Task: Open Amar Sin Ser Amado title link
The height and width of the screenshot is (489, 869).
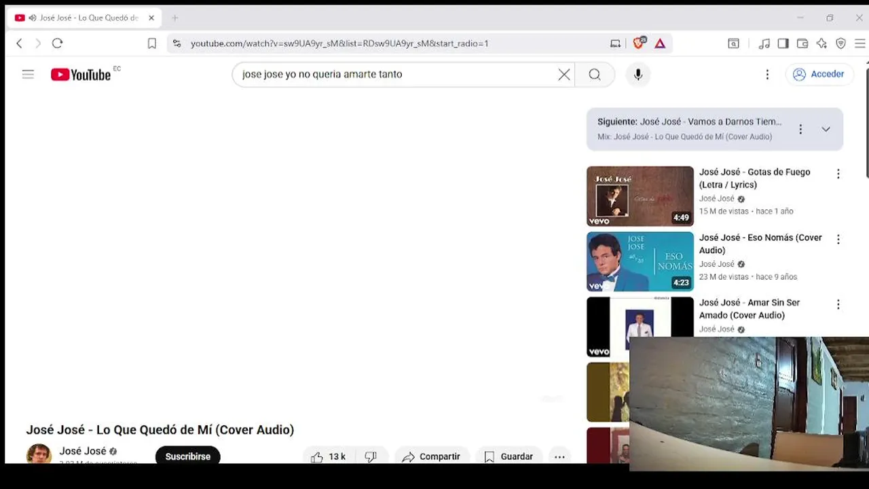Action: click(750, 309)
